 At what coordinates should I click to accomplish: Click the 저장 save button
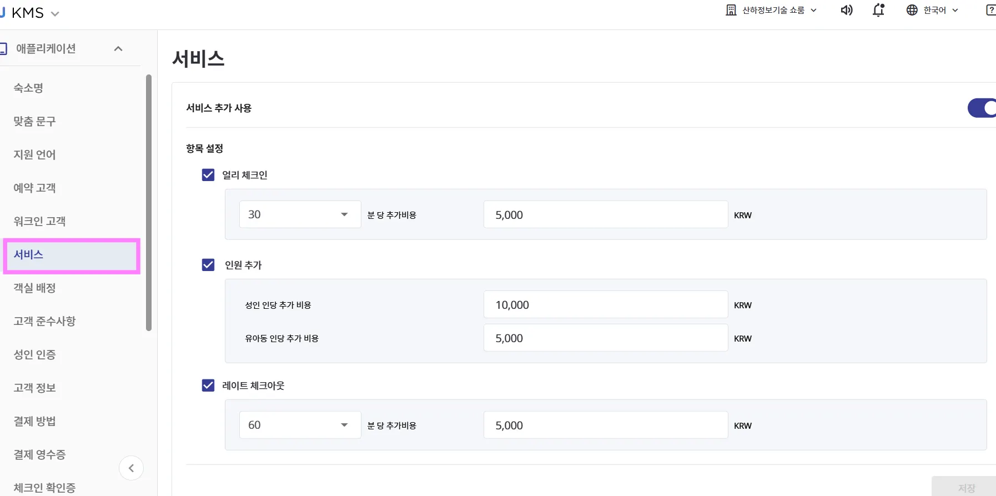click(x=966, y=488)
